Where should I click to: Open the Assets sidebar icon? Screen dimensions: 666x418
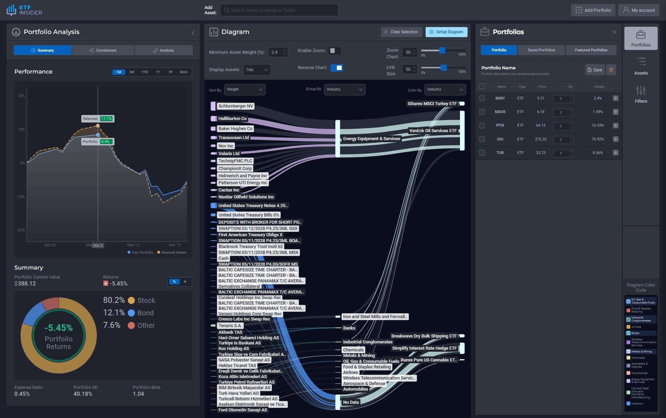(641, 66)
